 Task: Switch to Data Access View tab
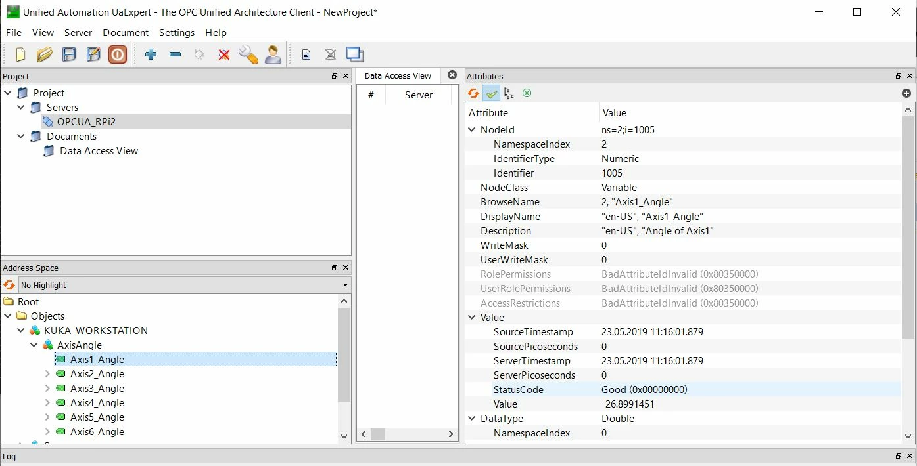point(398,75)
